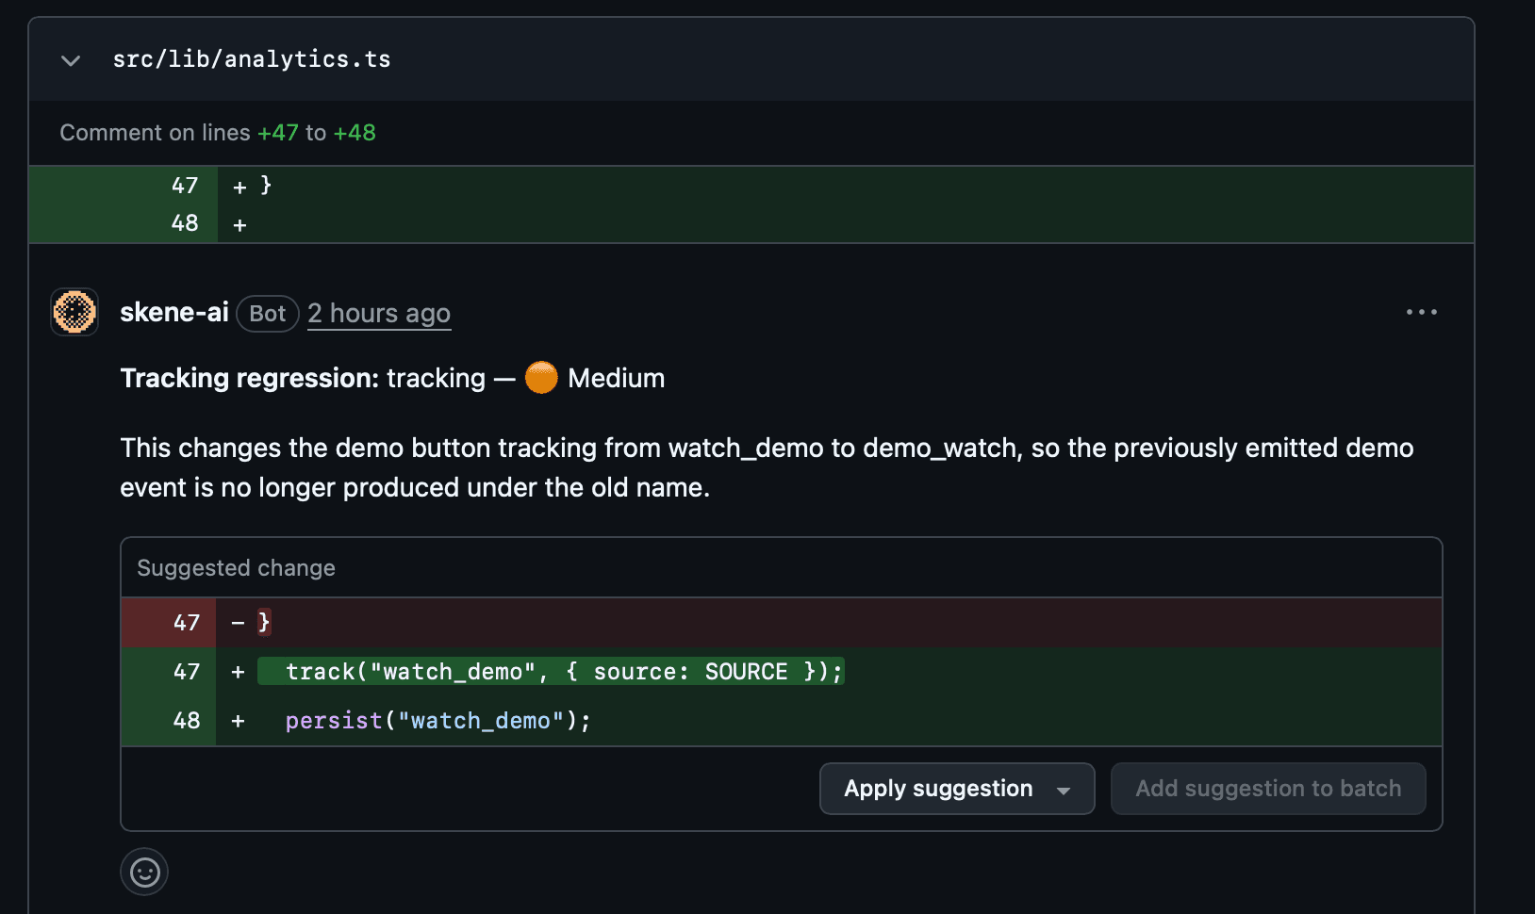Open the Apply suggestion dropdown arrow
The width and height of the screenshot is (1535, 914).
(1064, 791)
